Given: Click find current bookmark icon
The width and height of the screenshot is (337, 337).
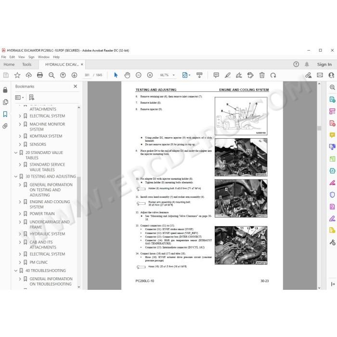Looking at the screenshot, I should point(32,97).
